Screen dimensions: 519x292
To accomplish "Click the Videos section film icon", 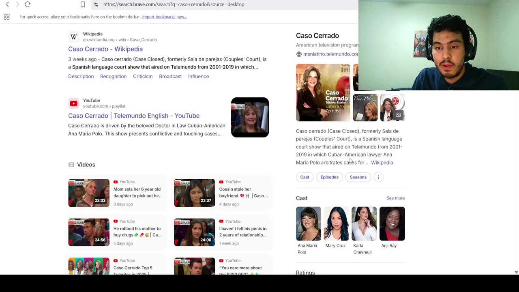I will 71,165.
